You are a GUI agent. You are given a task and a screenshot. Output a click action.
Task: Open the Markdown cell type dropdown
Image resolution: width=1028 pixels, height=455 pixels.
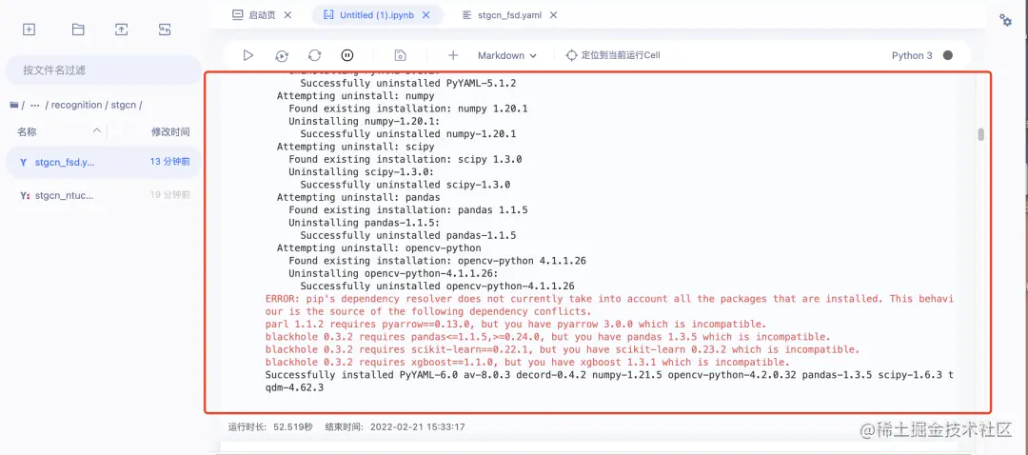[x=506, y=56]
